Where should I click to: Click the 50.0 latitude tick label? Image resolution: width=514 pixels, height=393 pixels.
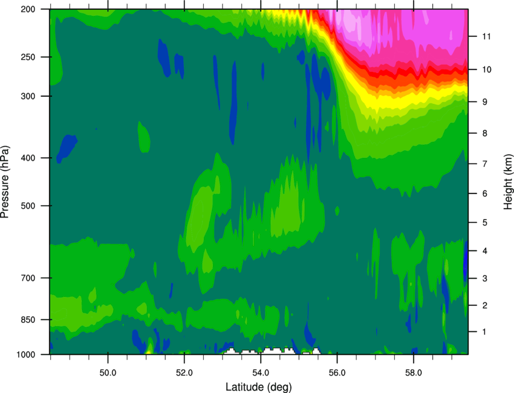click(x=108, y=373)
